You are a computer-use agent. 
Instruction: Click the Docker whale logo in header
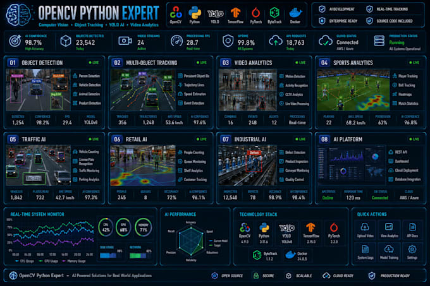coord(295,13)
